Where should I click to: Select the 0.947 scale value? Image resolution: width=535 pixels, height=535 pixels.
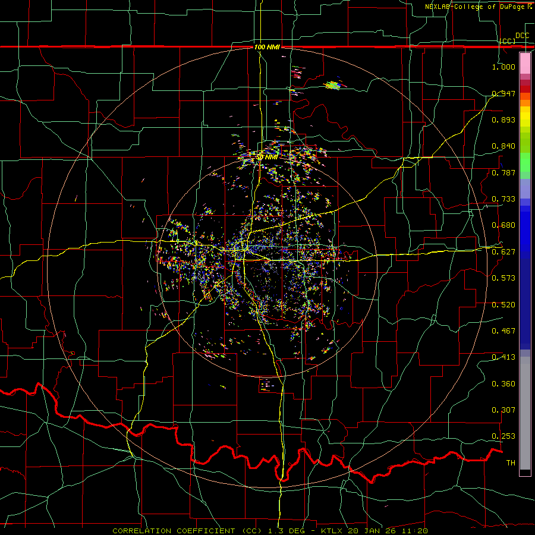click(x=503, y=93)
